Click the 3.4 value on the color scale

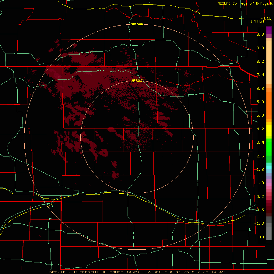point(260,142)
